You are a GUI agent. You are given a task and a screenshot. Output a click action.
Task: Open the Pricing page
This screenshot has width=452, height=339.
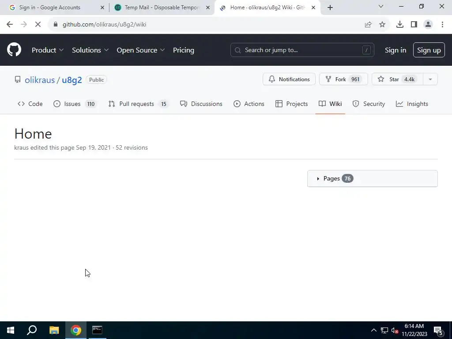coord(183,50)
